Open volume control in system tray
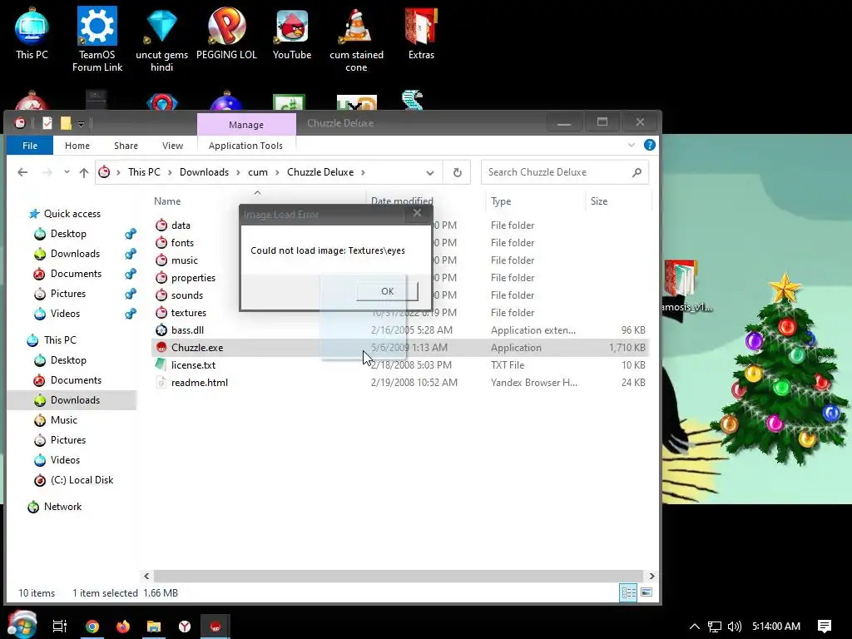 tap(734, 627)
